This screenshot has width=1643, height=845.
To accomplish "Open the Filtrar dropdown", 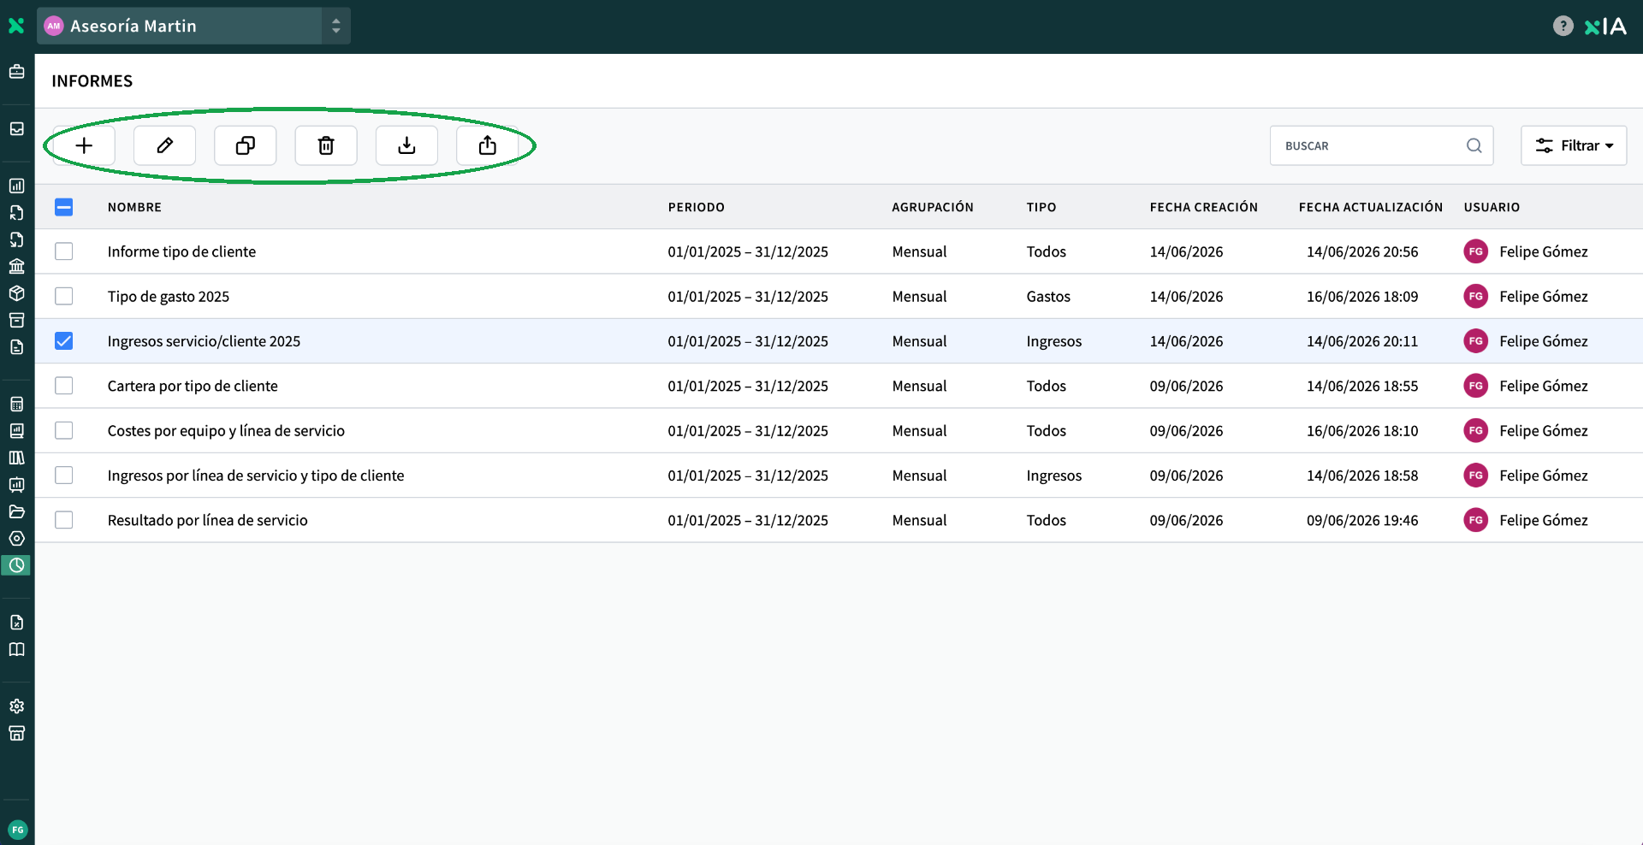I will point(1574,145).
